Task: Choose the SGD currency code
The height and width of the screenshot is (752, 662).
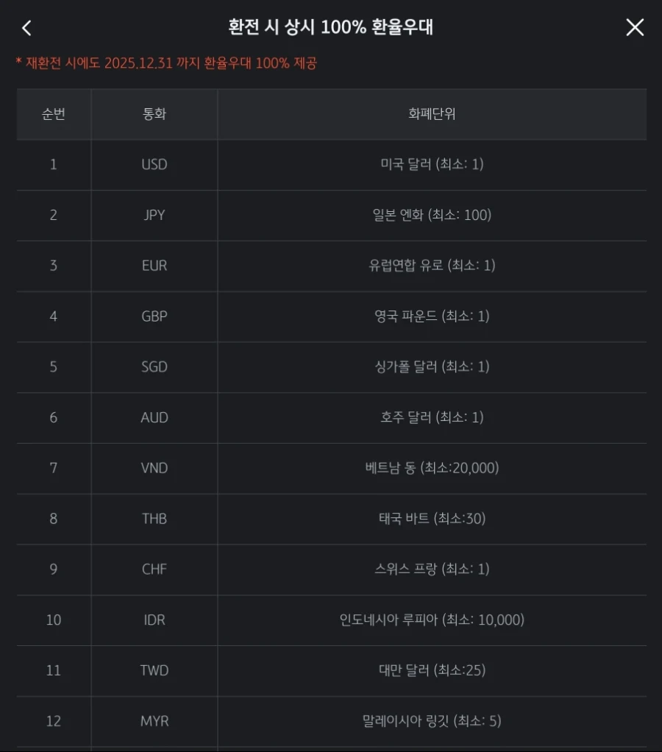Action: pyautogui.click(x=154, y=367)
